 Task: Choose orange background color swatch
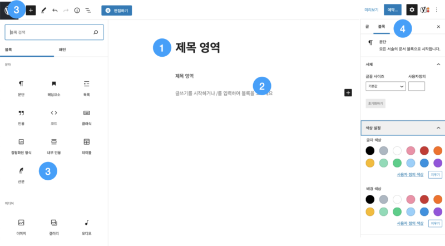(x=438, y=199)
